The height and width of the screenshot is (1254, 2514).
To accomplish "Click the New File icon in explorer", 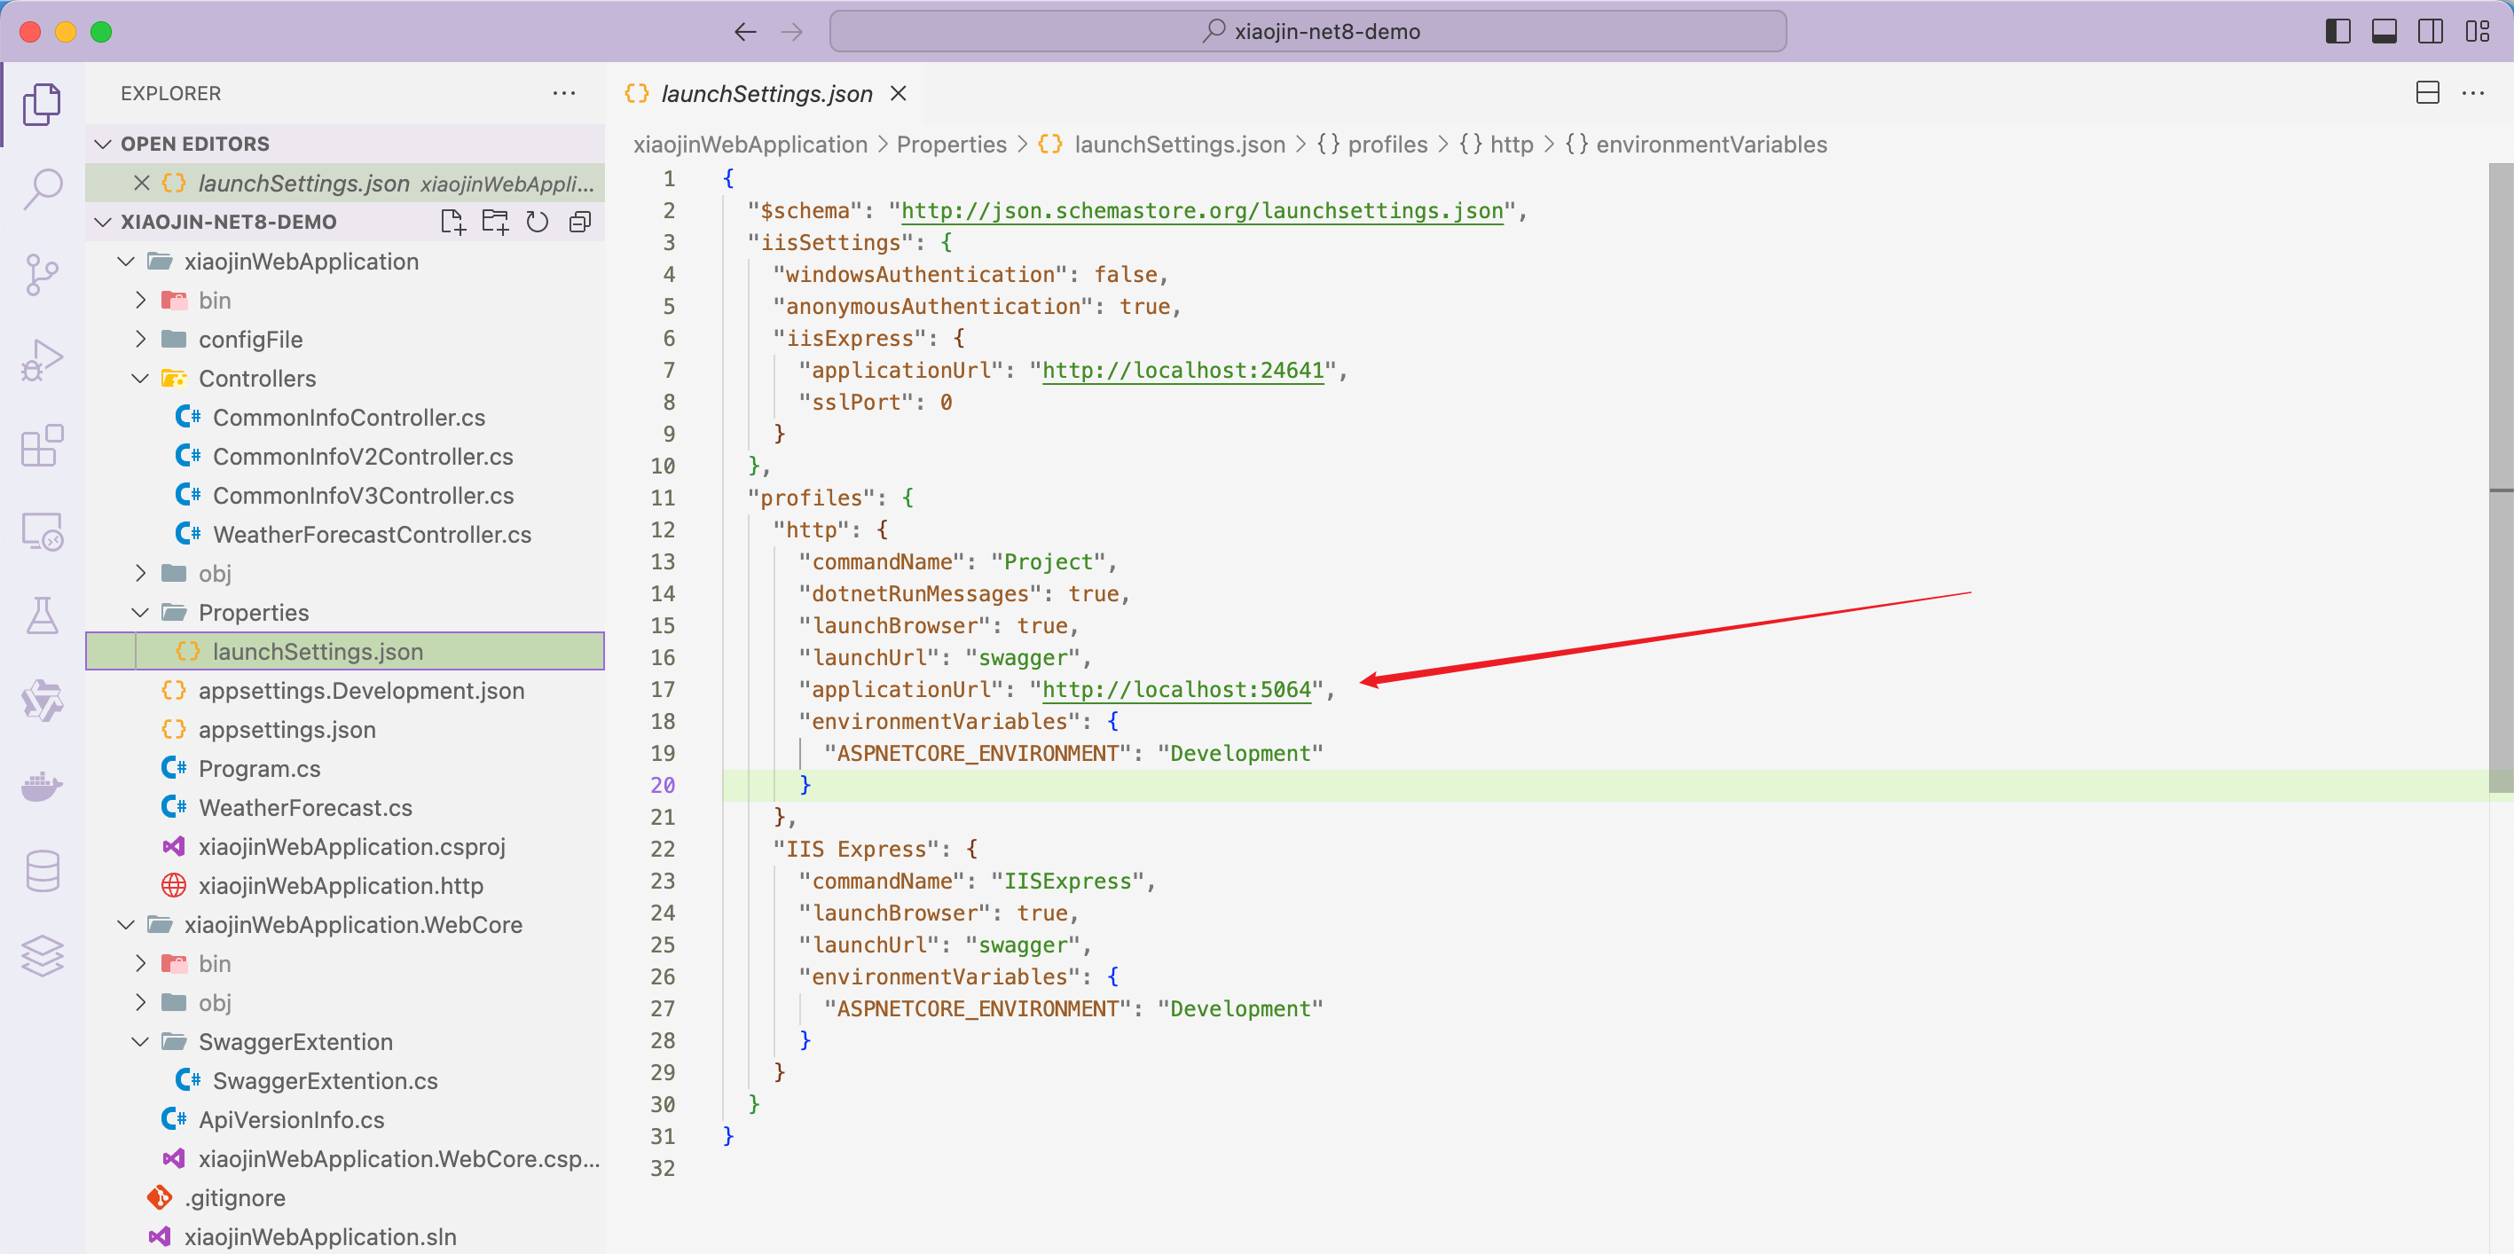I will coord(452,222).
